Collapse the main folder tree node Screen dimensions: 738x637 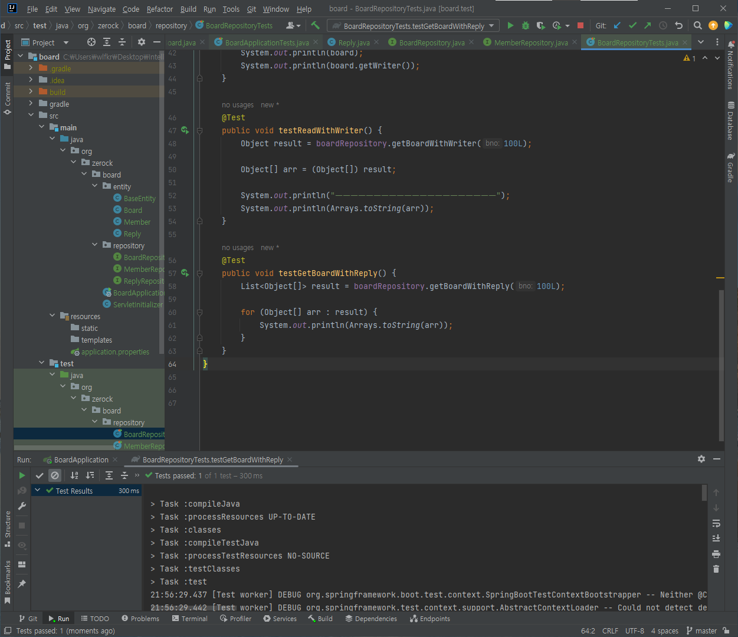41,127
